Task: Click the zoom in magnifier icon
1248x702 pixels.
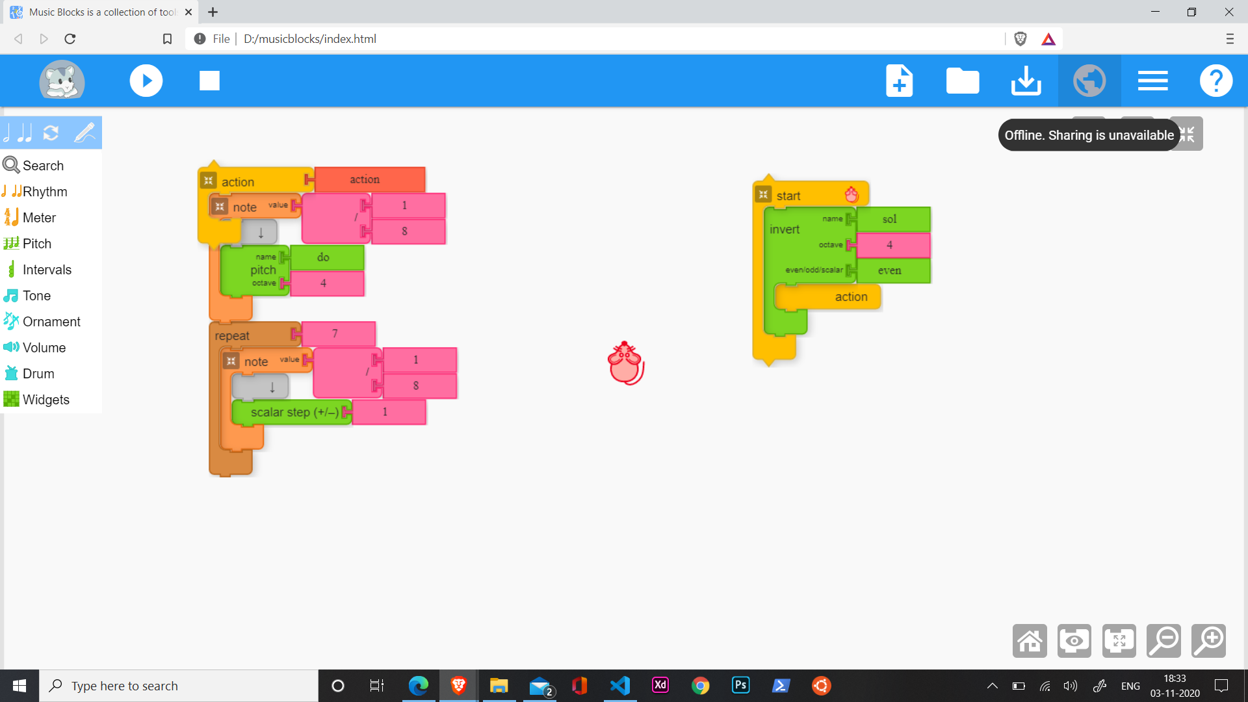Action: 1208,641
